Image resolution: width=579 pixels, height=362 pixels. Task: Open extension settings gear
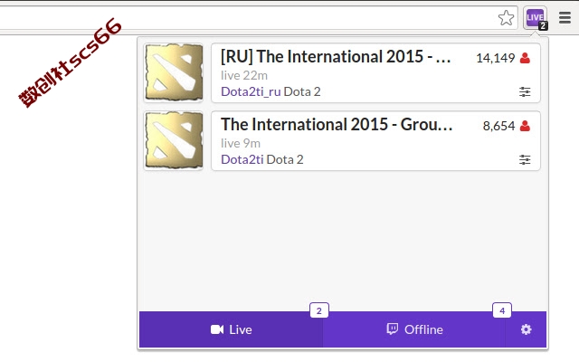[x=526, y=329]
